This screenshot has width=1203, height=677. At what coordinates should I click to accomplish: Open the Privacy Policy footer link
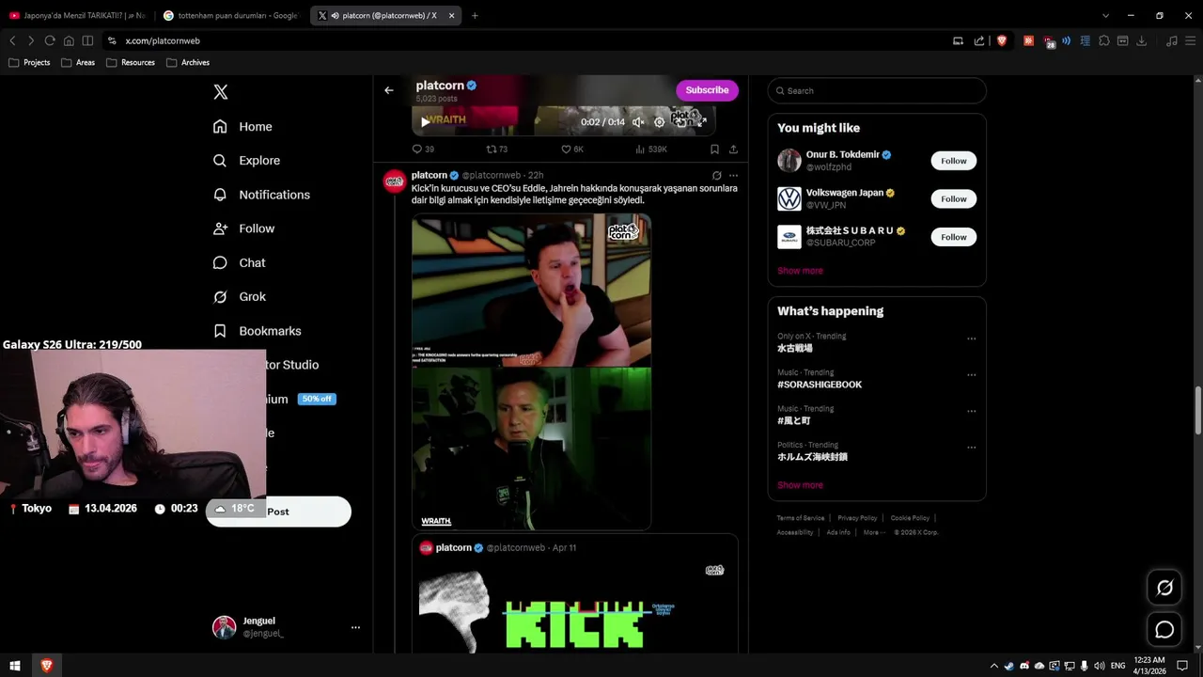(x=857, y=518)
